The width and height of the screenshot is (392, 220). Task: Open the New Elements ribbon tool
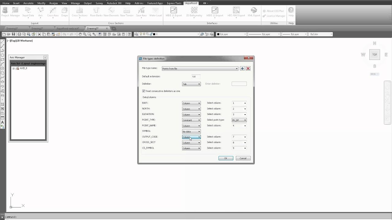click(111, 12)
